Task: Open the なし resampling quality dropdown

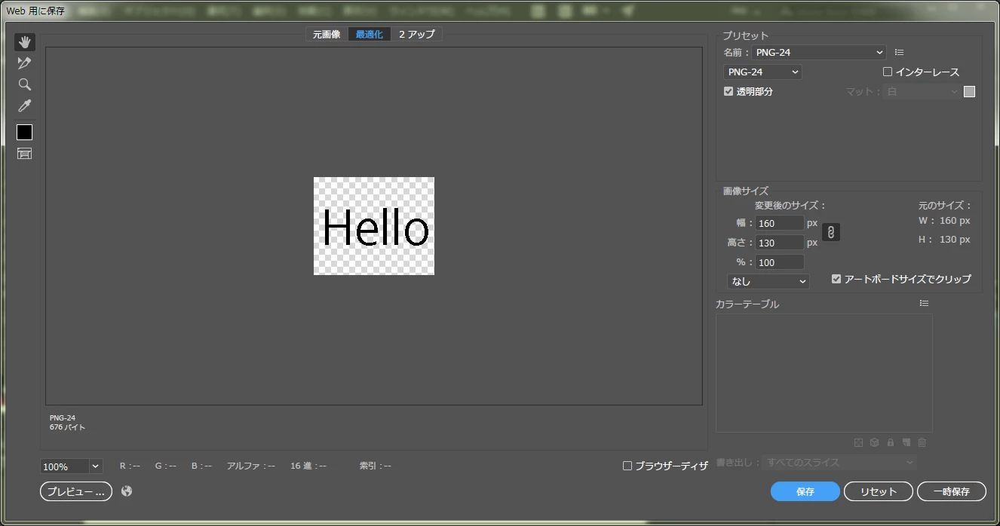Action: (x=768, y=281)
